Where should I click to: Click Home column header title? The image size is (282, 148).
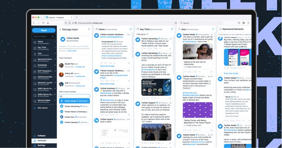click(x=102, y=29)
